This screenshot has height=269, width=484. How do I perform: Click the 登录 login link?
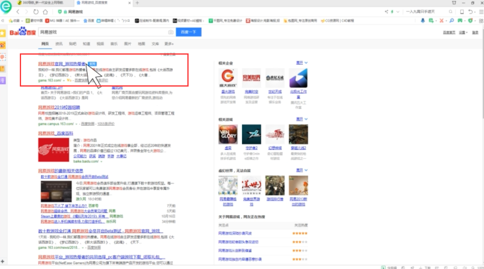(x=476, y=32)
